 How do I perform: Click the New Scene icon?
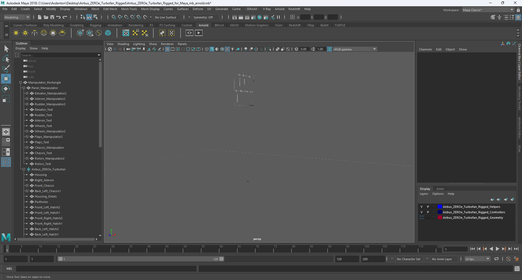(40, 17)
